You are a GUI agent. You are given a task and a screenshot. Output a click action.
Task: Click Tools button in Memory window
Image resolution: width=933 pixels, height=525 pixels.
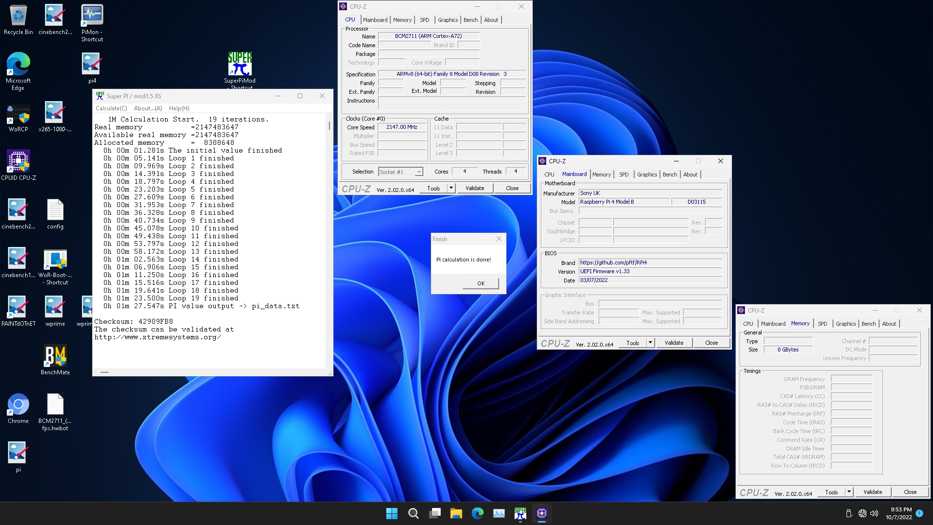click(831, 492)
